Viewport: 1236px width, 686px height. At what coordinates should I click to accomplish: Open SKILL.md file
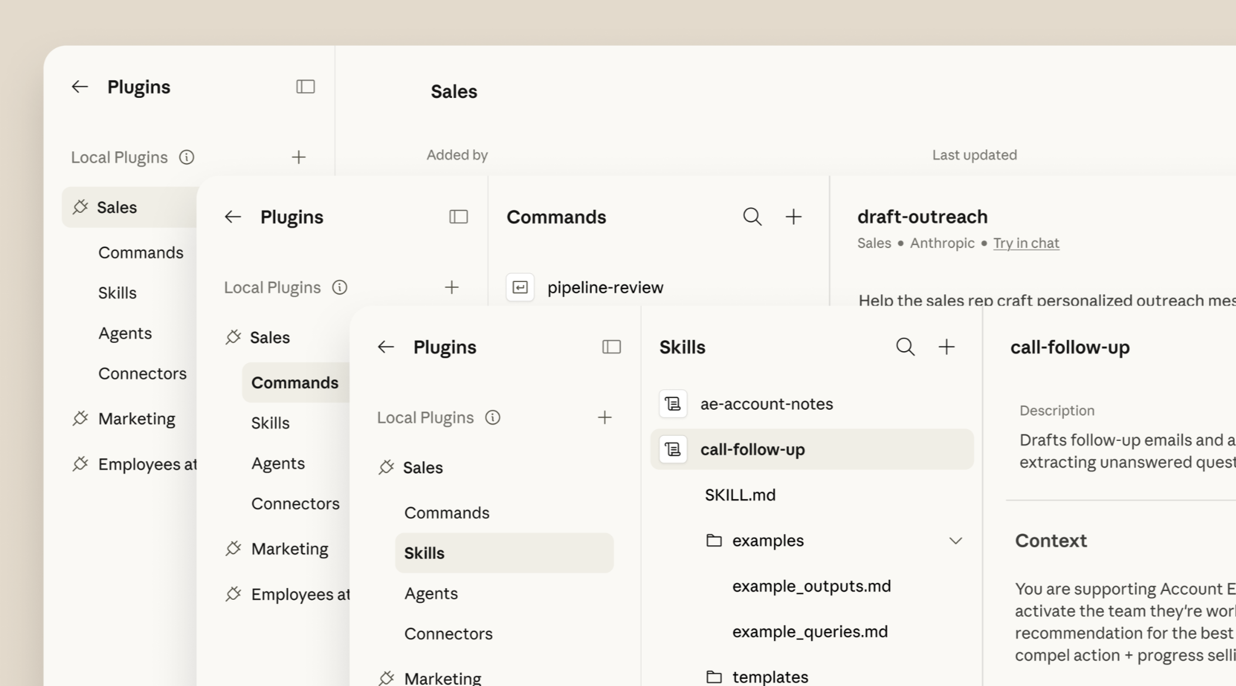pos(740,495)
